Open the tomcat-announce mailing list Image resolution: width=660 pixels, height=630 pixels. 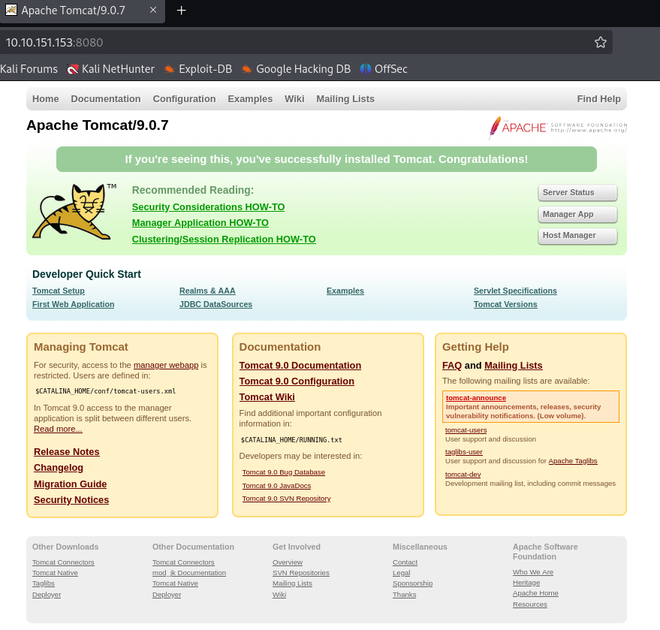point(475,398)
